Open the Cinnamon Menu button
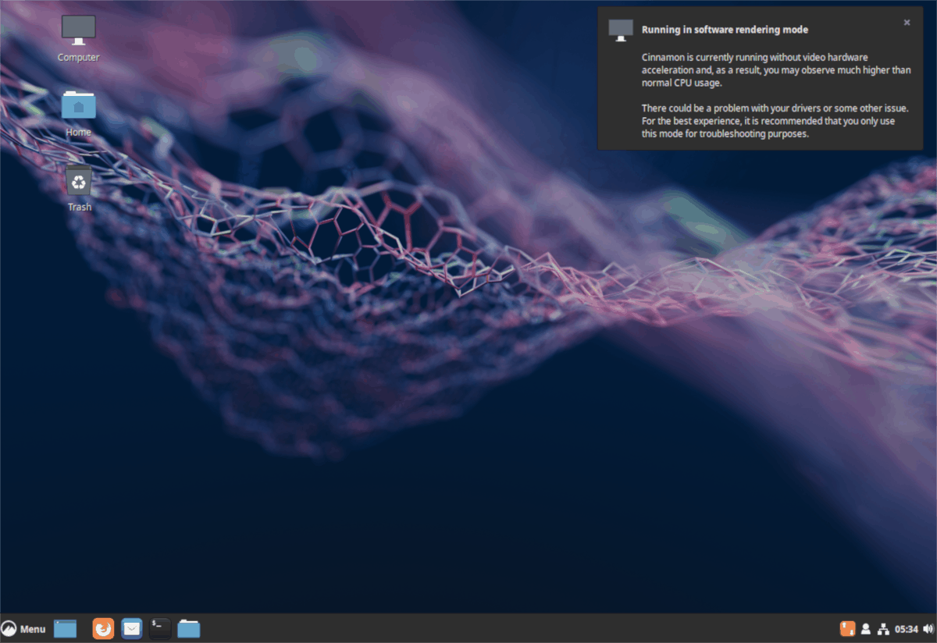937x643 pixels. 23,629
